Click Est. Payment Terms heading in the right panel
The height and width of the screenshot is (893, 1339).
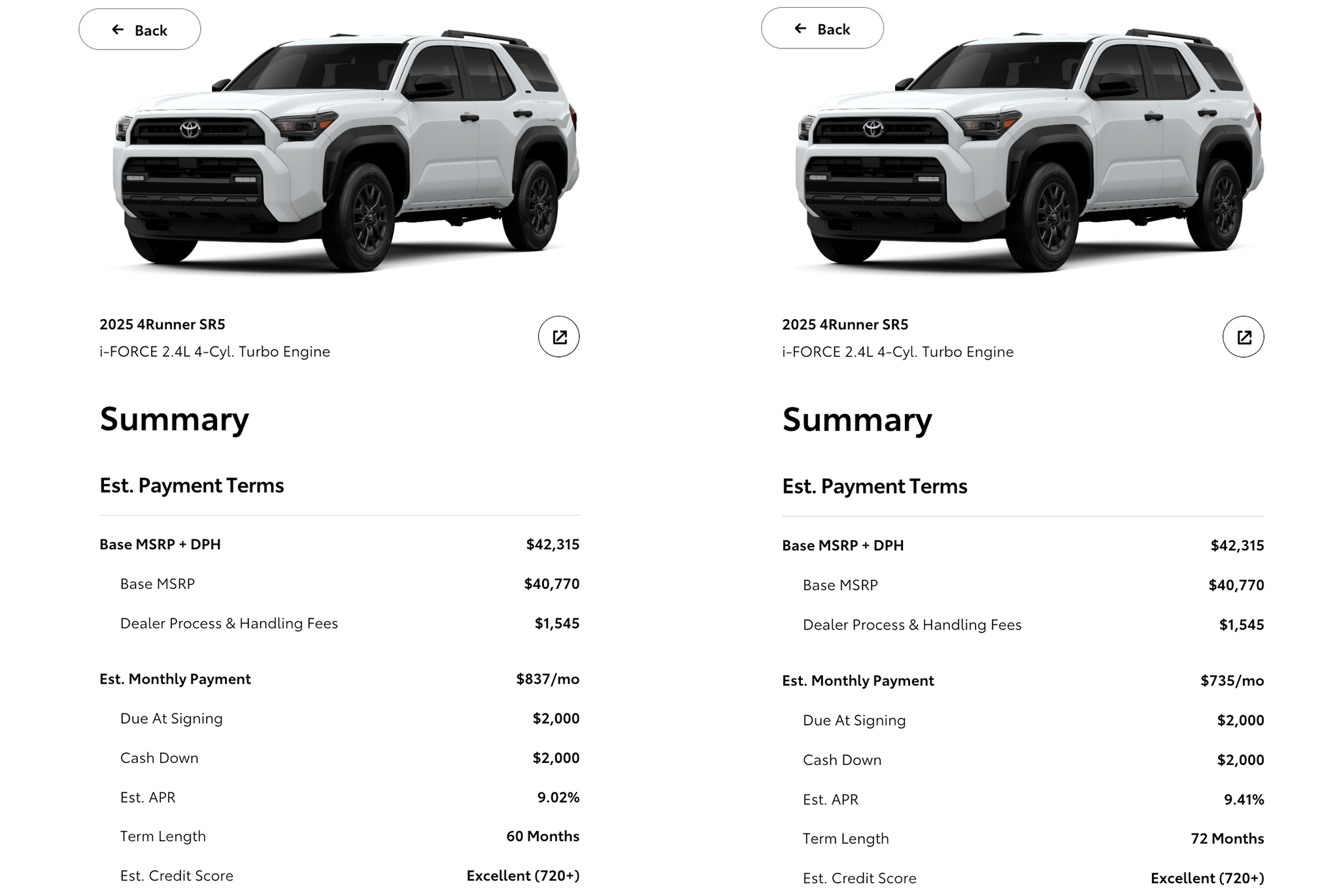(874, 486)
